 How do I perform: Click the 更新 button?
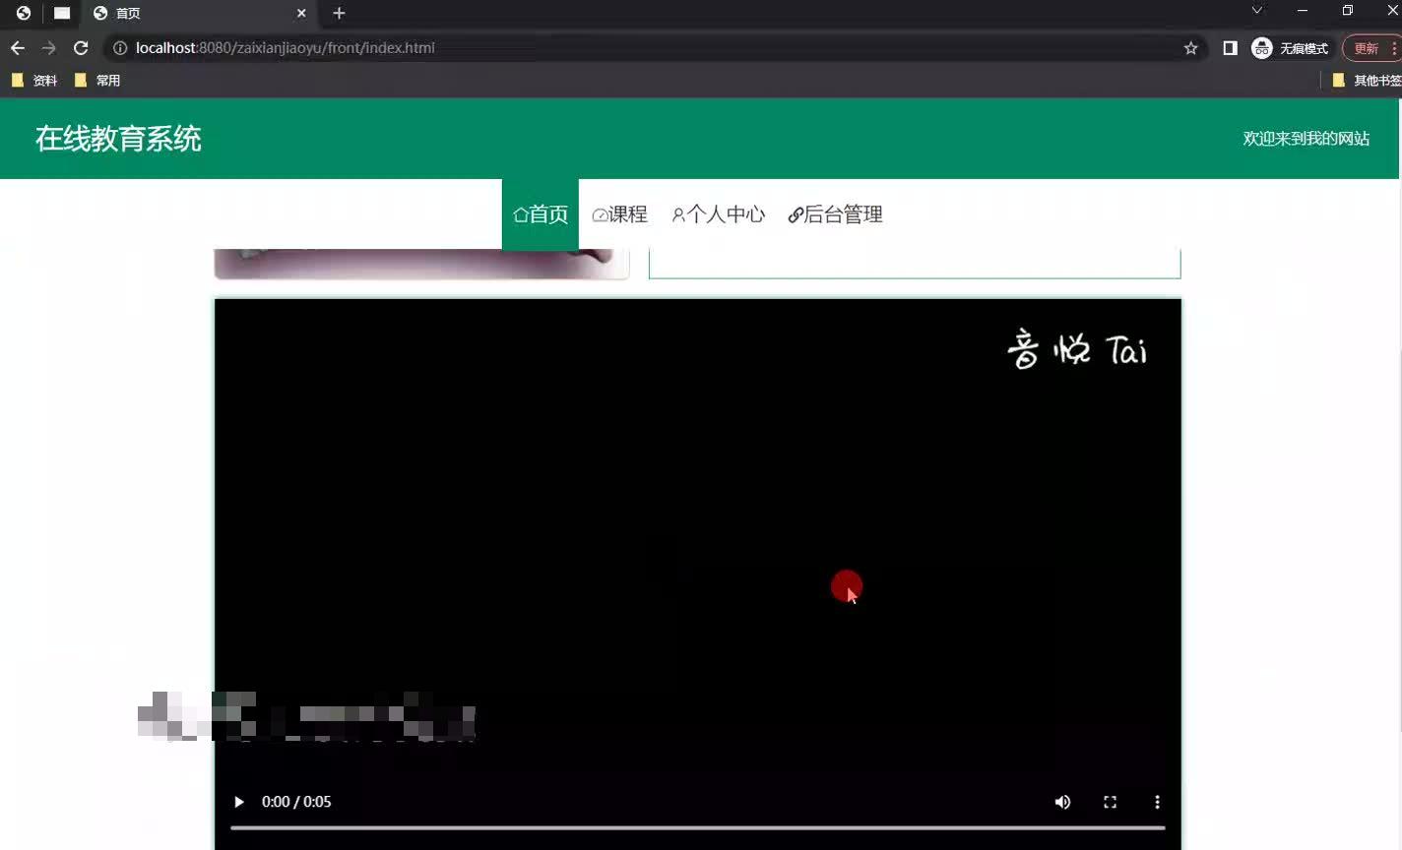pos(1369,47)
